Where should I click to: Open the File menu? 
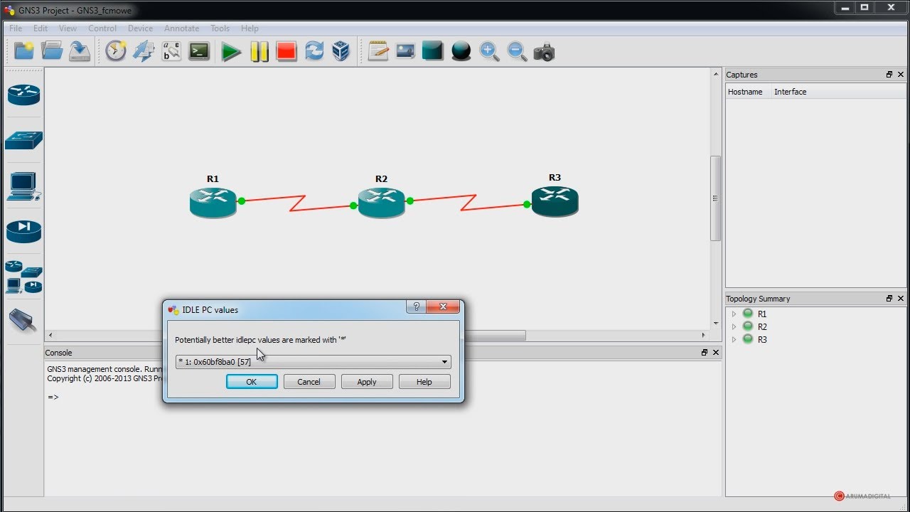(16, 28)
